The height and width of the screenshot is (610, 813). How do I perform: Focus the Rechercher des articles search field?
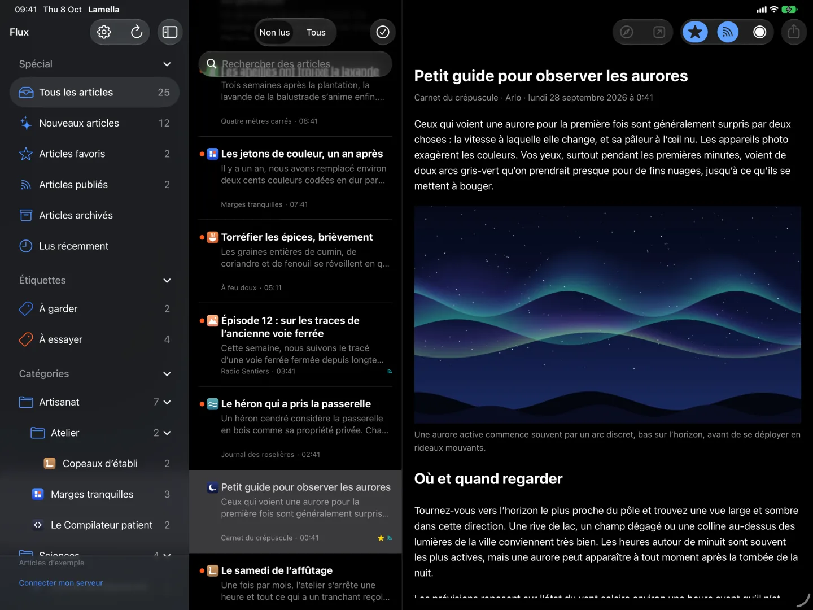click(295, 64)
